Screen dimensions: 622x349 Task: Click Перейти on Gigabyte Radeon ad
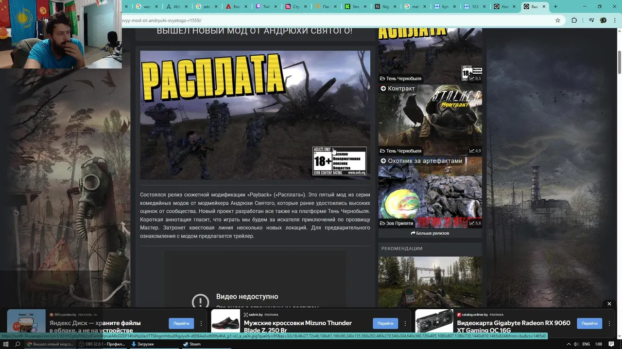coord(589,323)
